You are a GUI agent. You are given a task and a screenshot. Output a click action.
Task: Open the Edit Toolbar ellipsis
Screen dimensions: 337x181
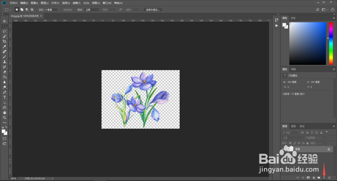pos(4,123)
